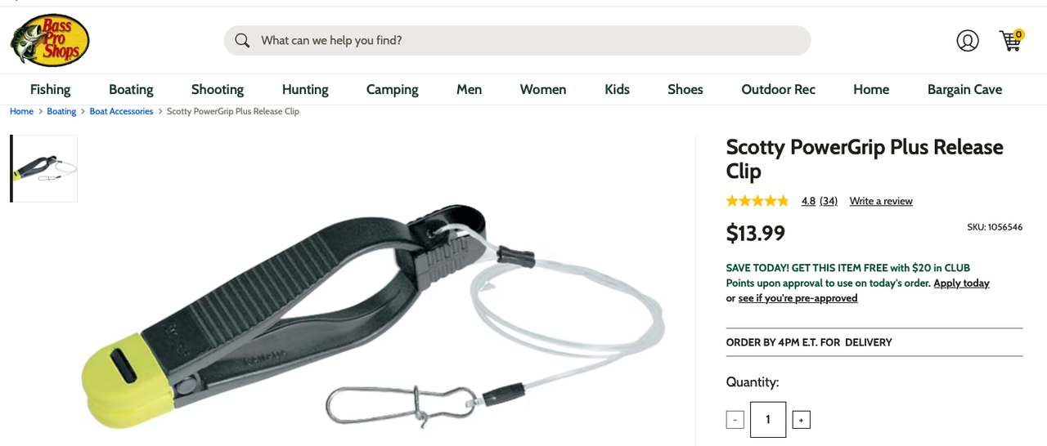Open the account profile icon

[x=968, y=40]
